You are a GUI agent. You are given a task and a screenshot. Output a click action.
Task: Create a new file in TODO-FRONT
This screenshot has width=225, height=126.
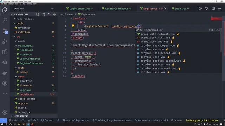point(38,14)
